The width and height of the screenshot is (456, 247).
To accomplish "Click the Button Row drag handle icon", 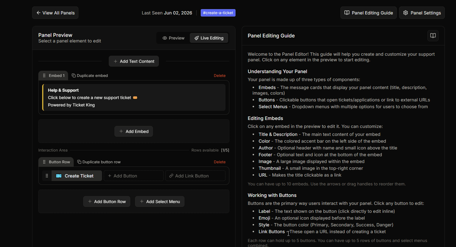I will click(44, 162).
